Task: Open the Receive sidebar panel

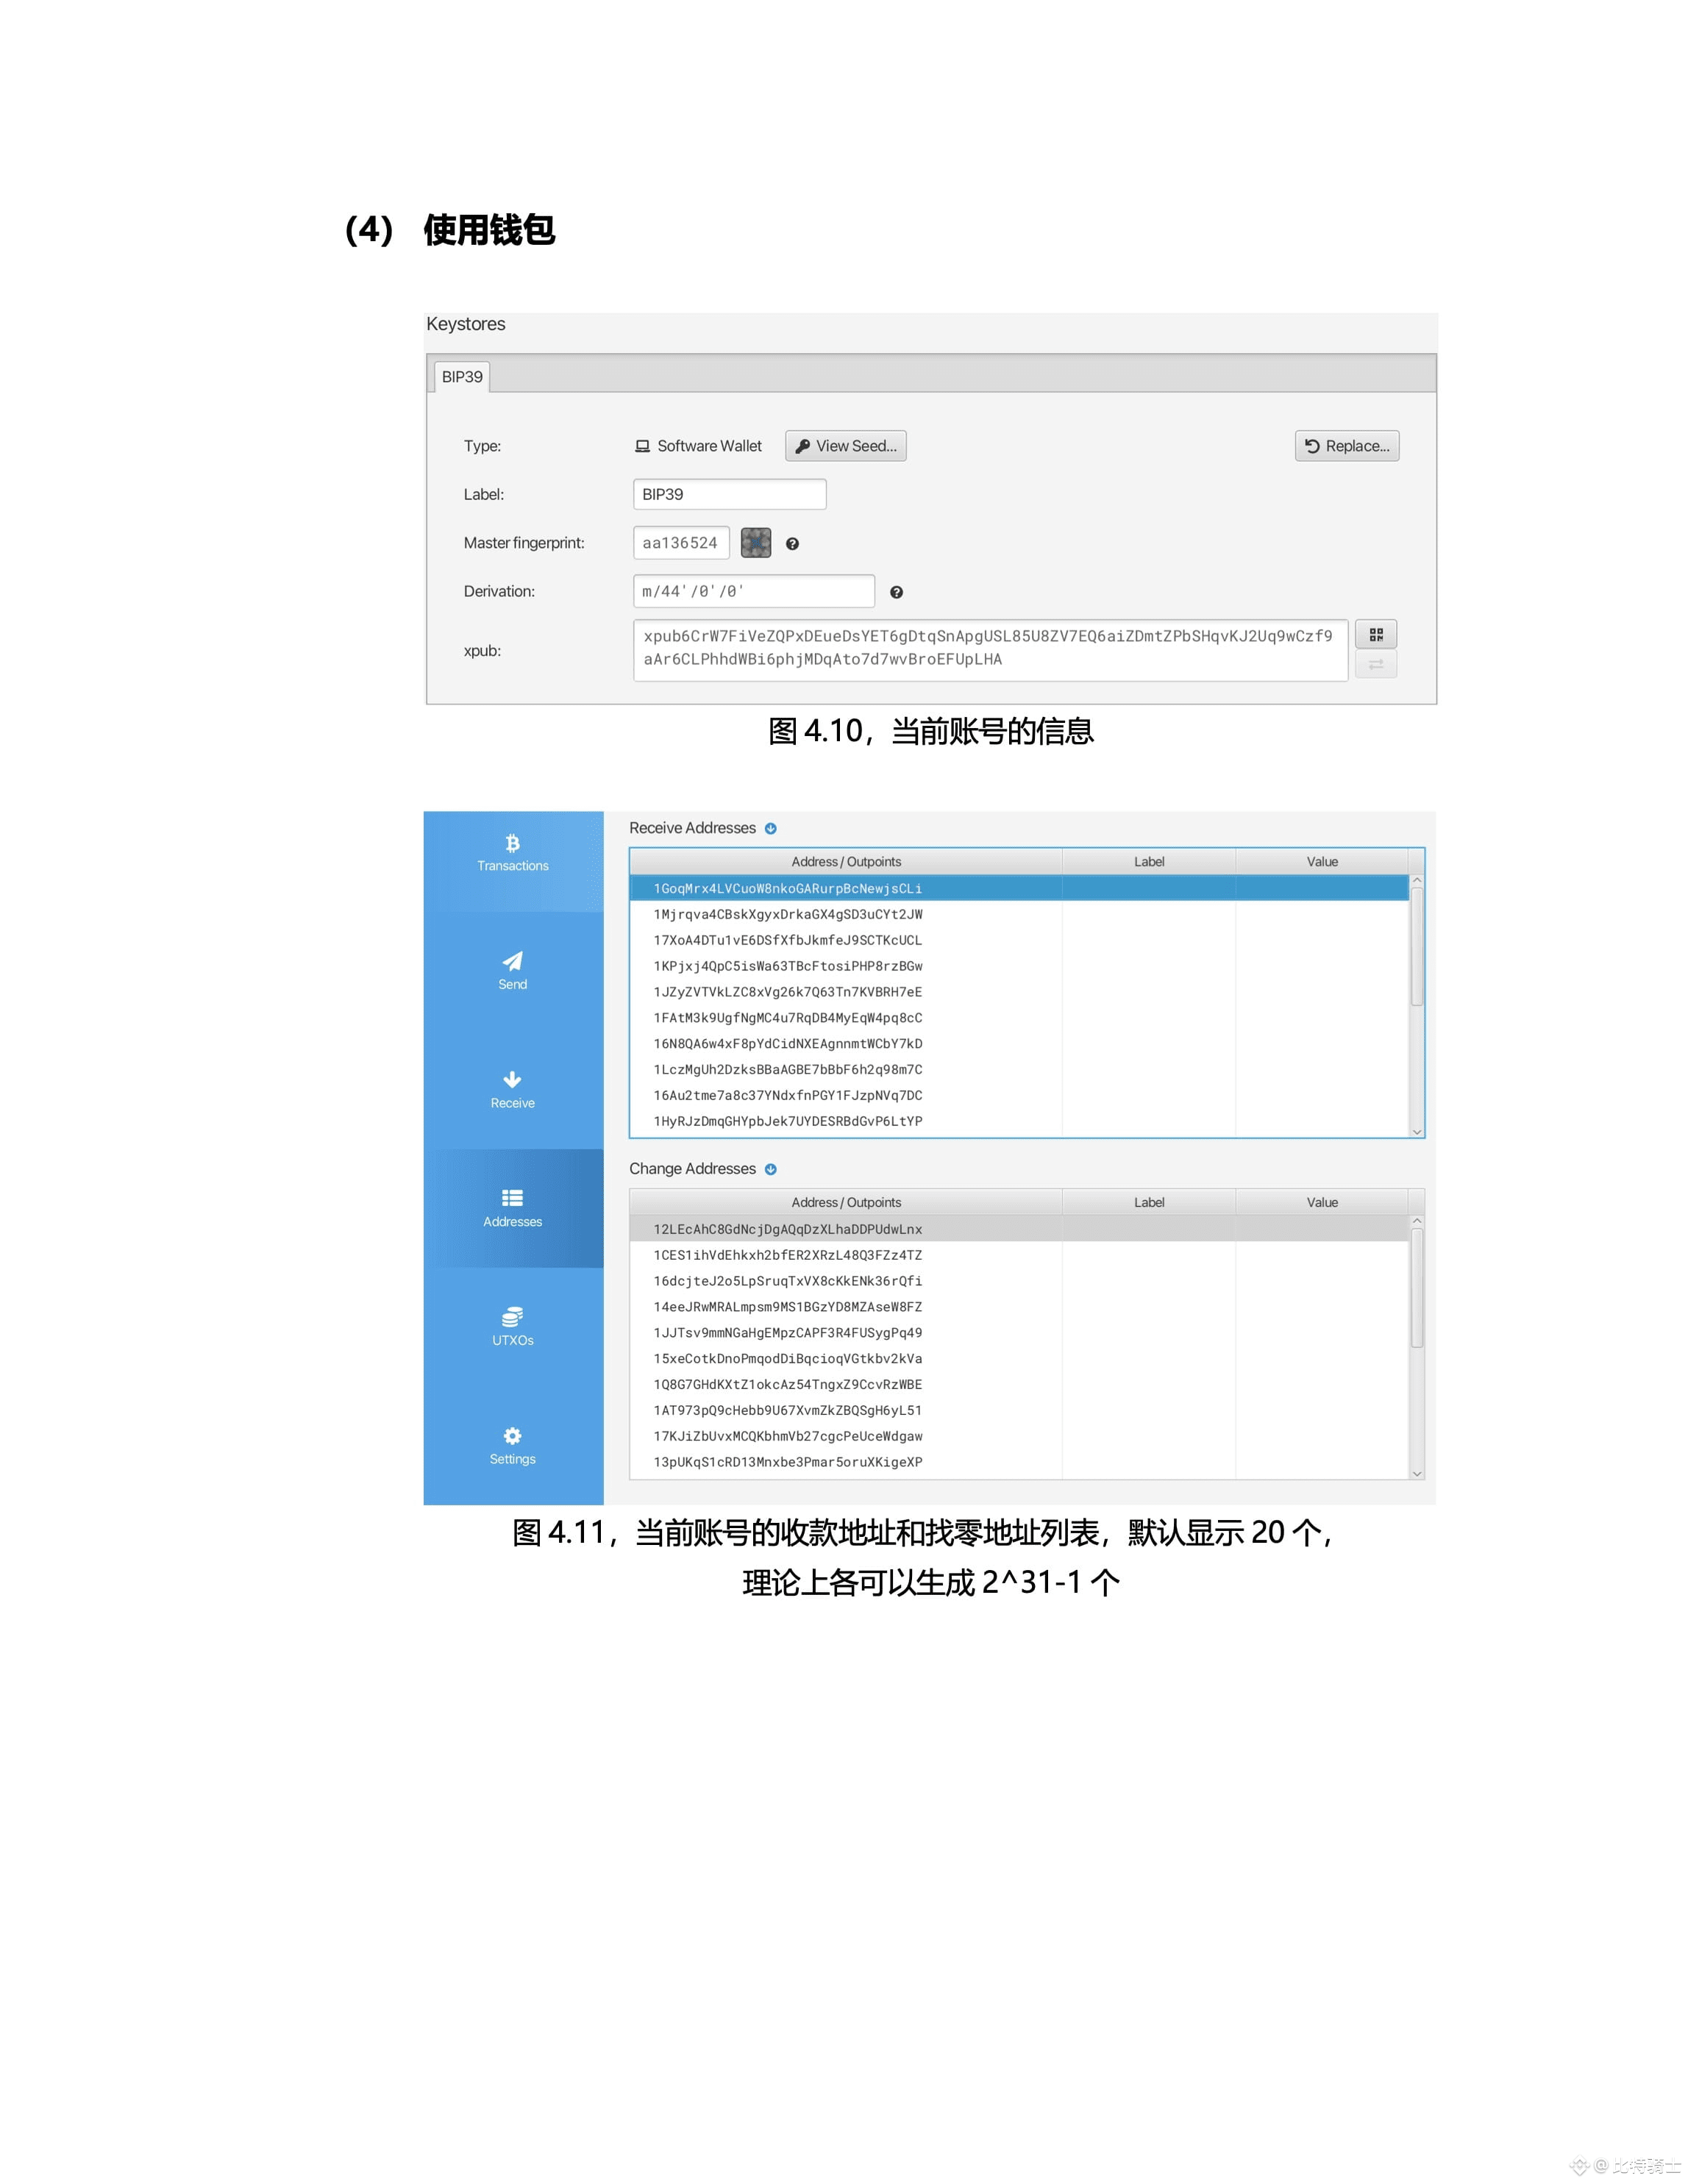Action: (512, 1090)
